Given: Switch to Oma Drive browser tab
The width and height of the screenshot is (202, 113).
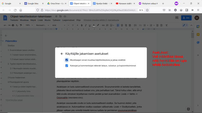Looking at the screenshot, I should pyautogui.click(x=56, y=3).
